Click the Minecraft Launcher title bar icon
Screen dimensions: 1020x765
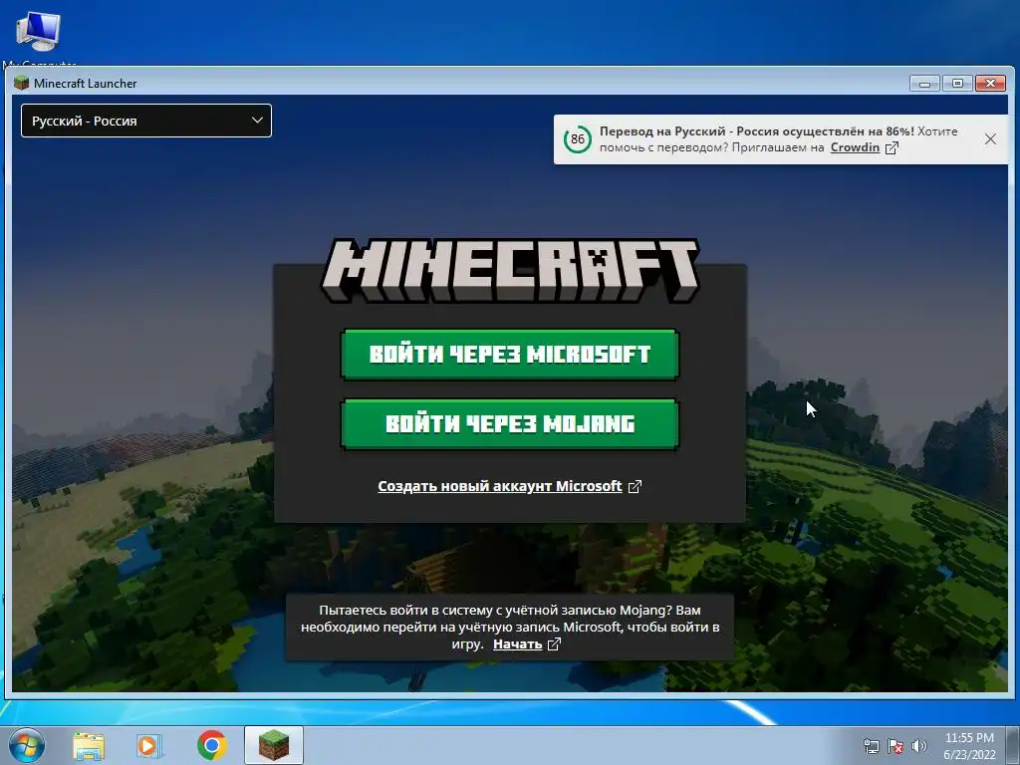click(x=22, y=83)
